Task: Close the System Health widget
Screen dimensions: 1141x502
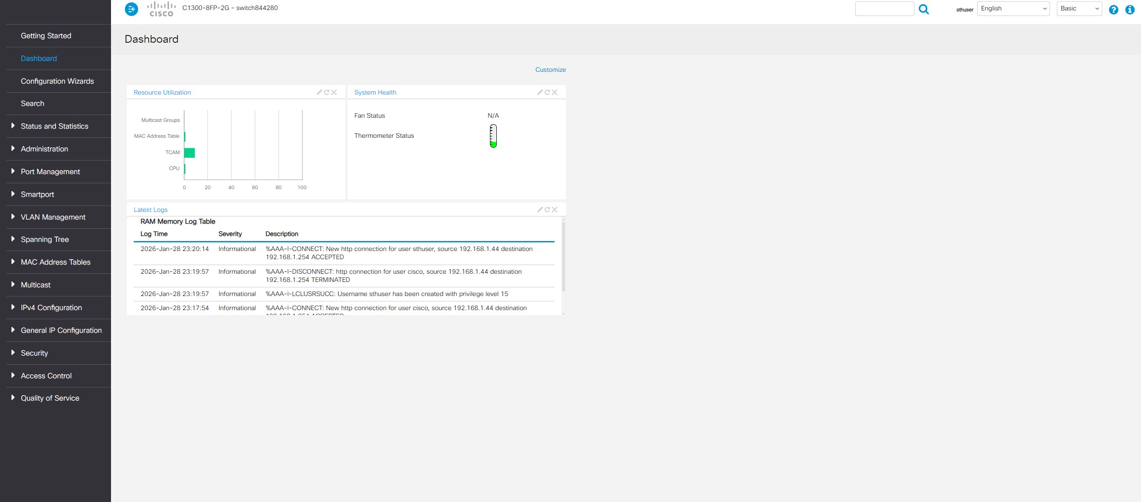Action: click(555, 92)
